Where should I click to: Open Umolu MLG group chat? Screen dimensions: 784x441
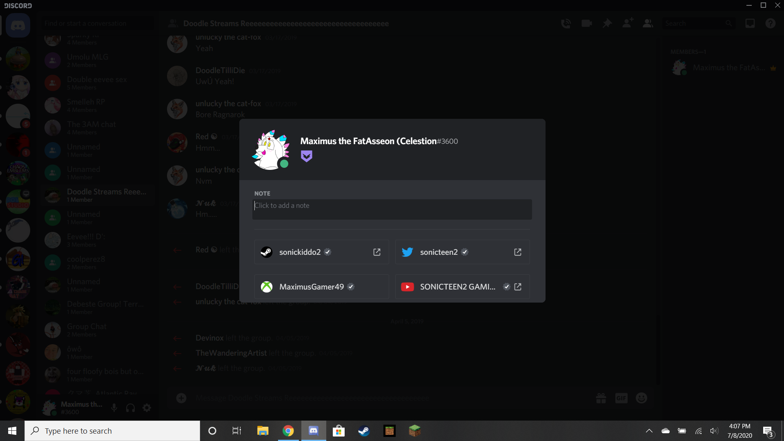tap(98, 60)
